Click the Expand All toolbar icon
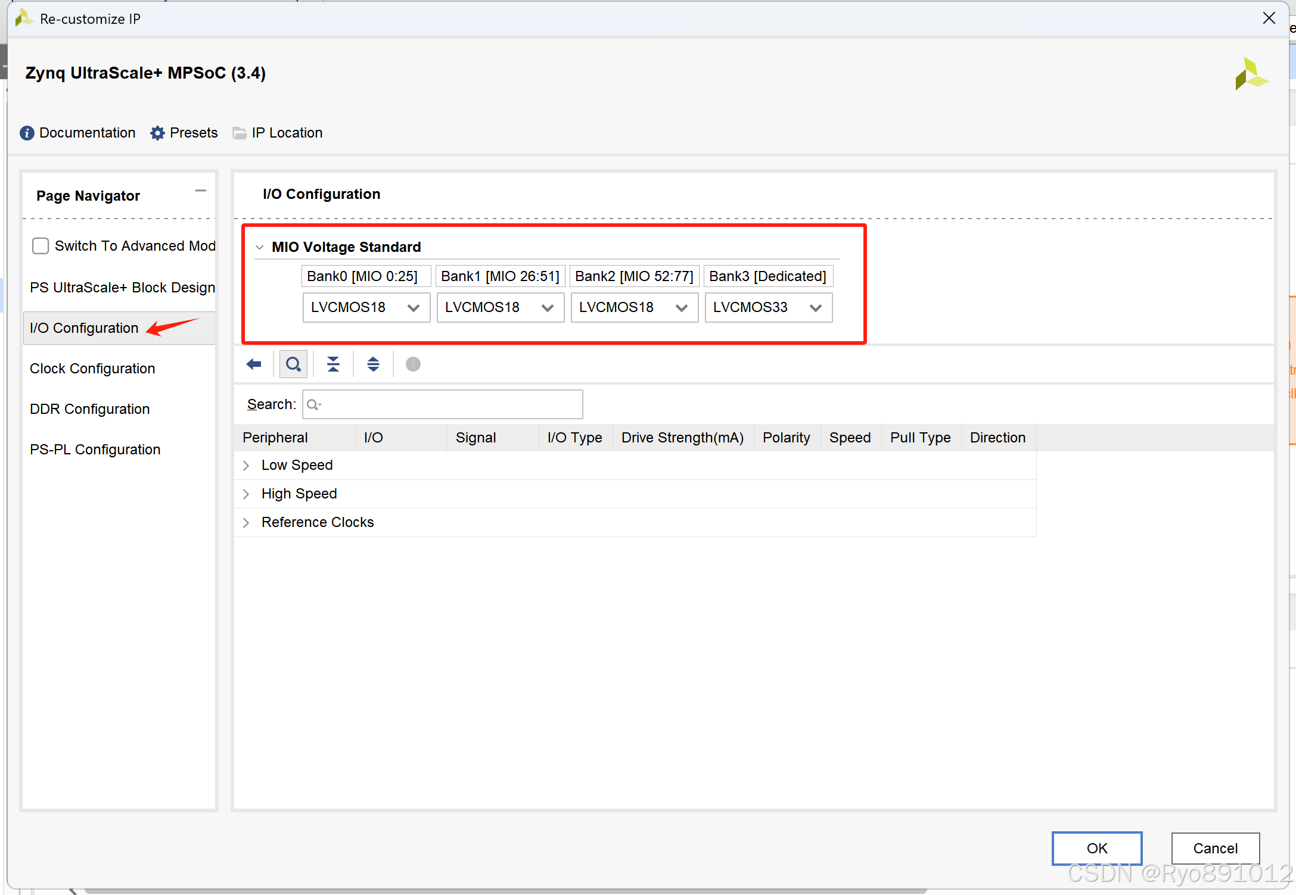Image resolution: width=1296 pixels, height=895 pixels. point(373,364)
